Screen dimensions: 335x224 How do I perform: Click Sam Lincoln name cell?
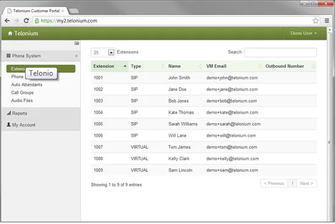pos(180,170)
